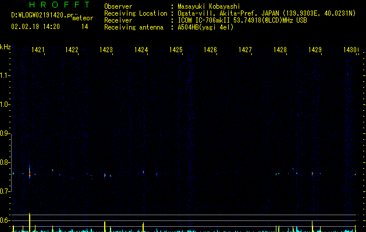Image resolution: width=366 pixels, height=232 pixels.
Task: Click the ICOM IC-706mkII receiver text
Action: tap(204, 20)
